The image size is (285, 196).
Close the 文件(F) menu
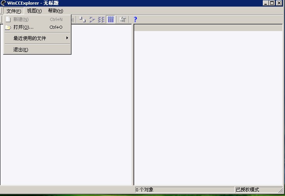(14, 11)
